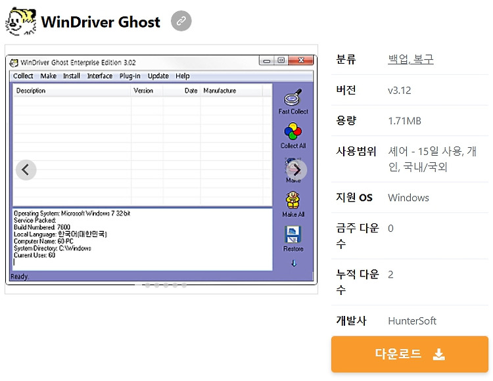This screenshot has width=493, height=381.
Task: Minimize the WinDriver Ghost screenshot window
Action: coord(267,60)
